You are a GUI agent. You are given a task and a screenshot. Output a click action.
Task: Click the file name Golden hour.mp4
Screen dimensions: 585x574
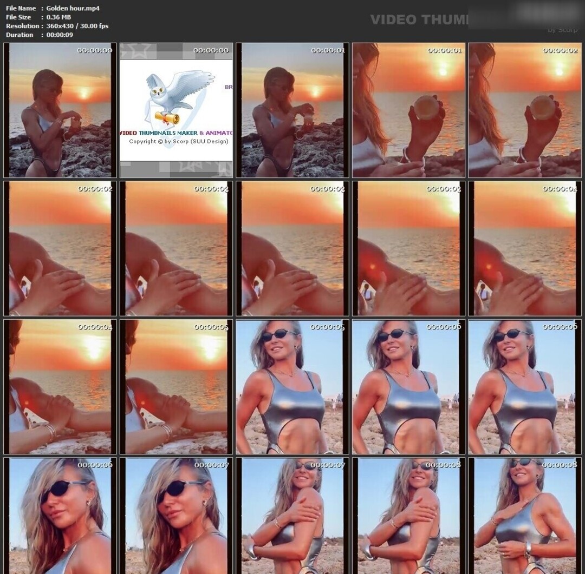point(66,8)
